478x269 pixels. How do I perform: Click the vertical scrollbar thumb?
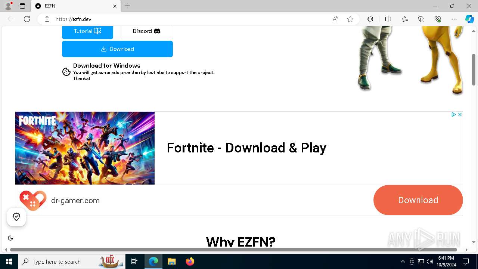click(x=474, y=69)
